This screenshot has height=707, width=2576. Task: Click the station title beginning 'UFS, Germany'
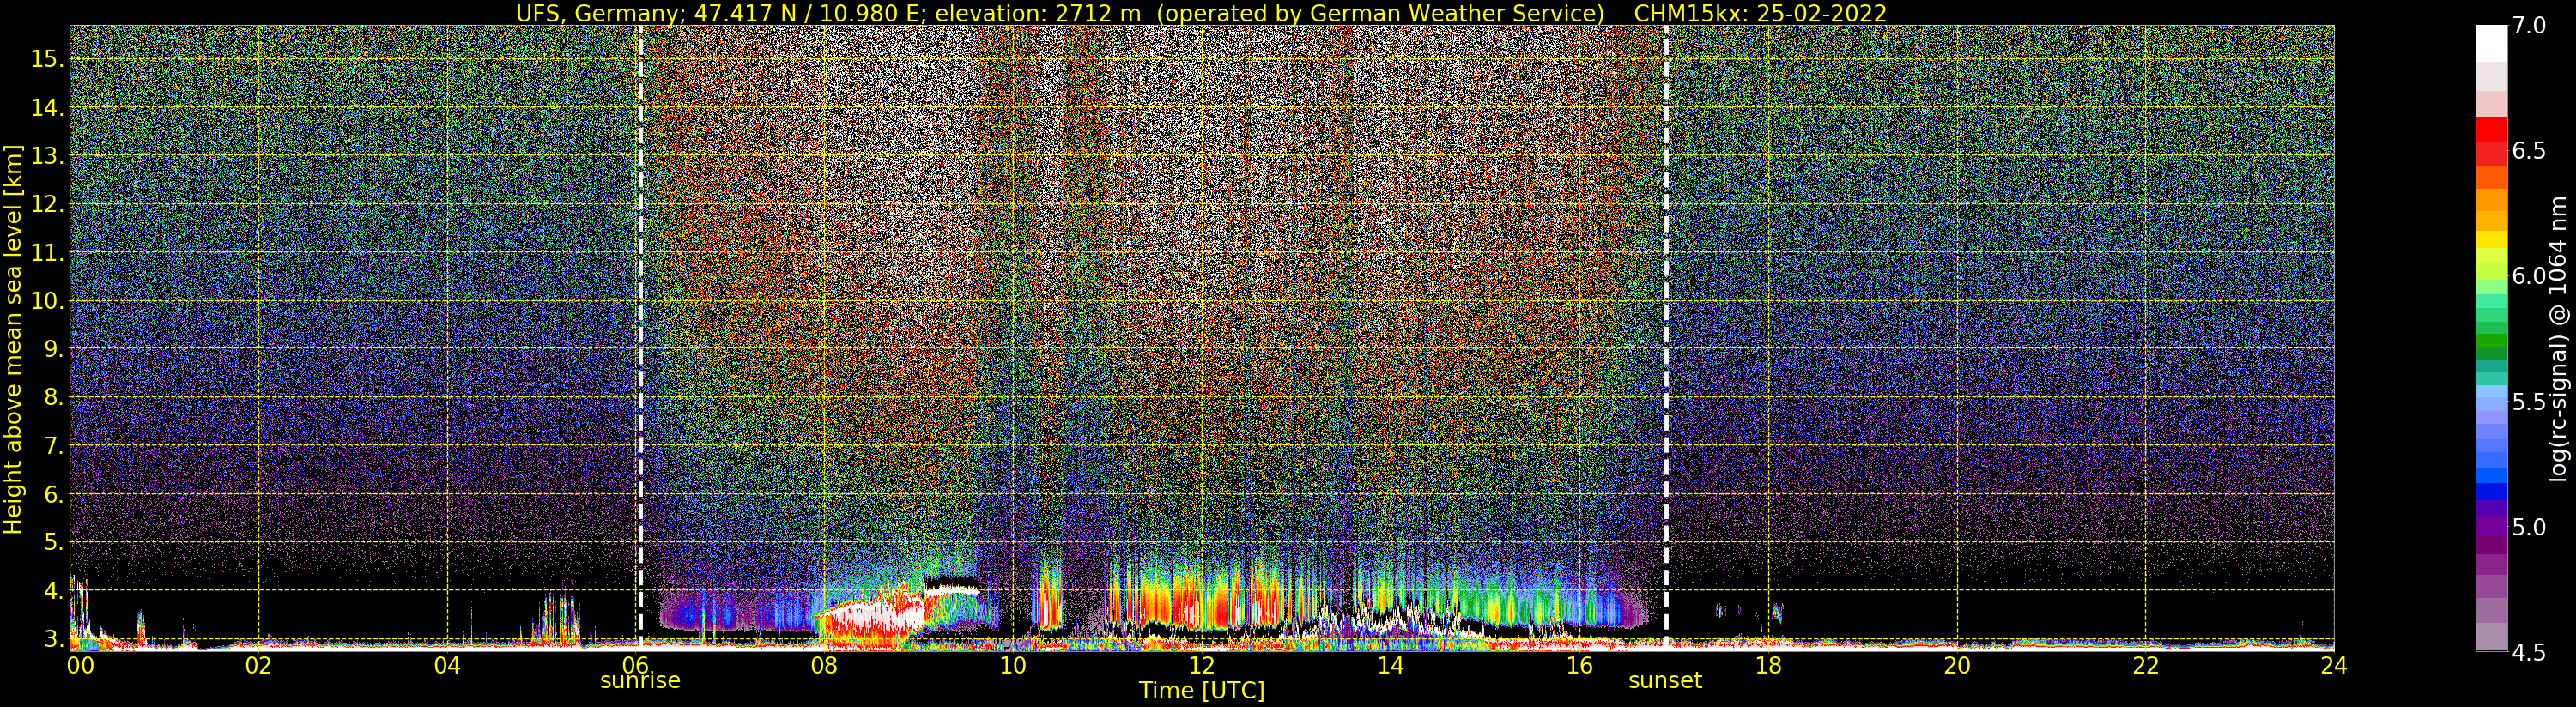coord(1060,13)
